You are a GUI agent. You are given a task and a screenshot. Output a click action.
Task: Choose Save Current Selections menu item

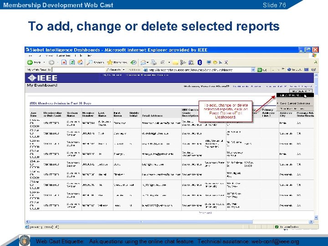point(295,103)
